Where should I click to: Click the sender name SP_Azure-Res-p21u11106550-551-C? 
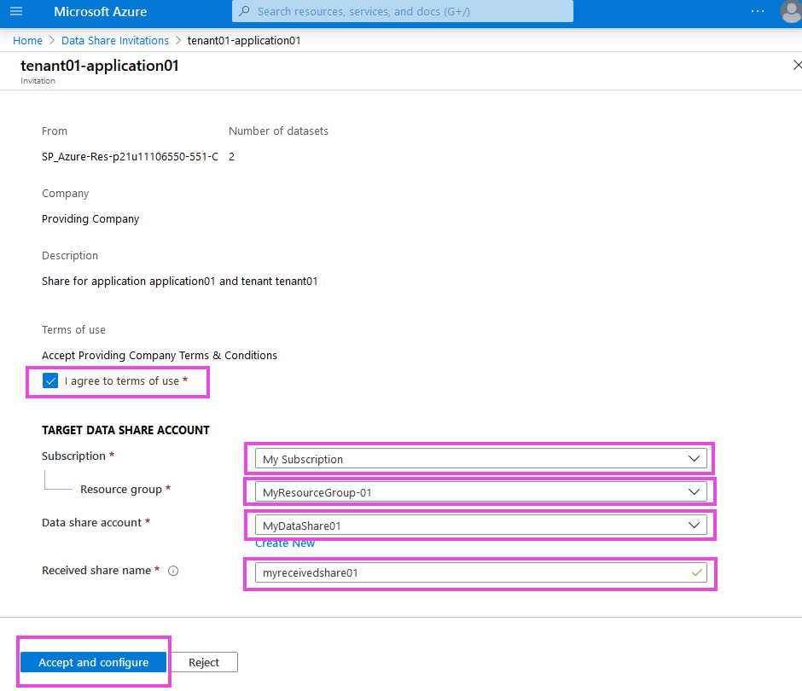point(130,156)
